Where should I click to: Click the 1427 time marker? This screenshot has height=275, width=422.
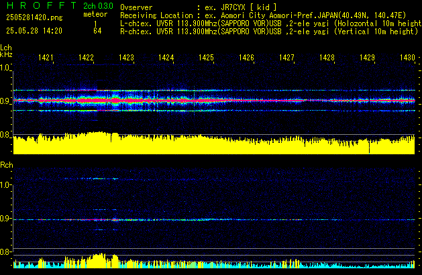coord(287,58)
